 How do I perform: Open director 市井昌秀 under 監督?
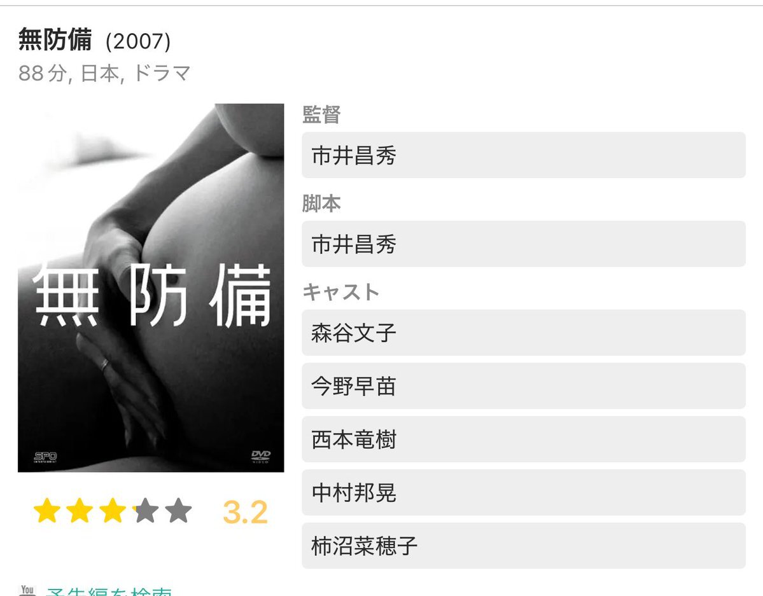tap(524, 155)
